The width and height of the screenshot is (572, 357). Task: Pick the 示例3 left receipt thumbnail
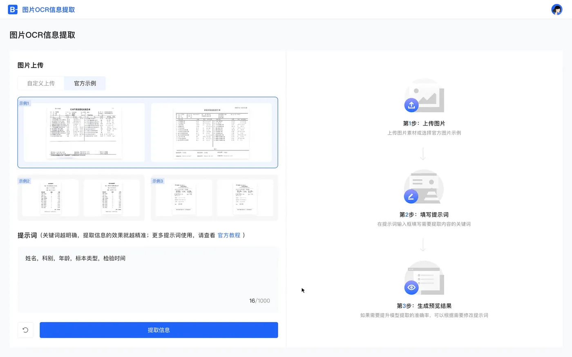point(184,198)
